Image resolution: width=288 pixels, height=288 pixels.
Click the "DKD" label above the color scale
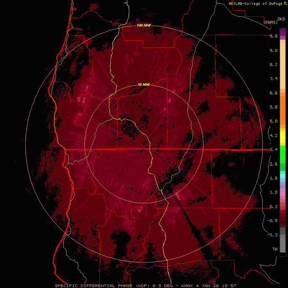click(x=281, y=19)
